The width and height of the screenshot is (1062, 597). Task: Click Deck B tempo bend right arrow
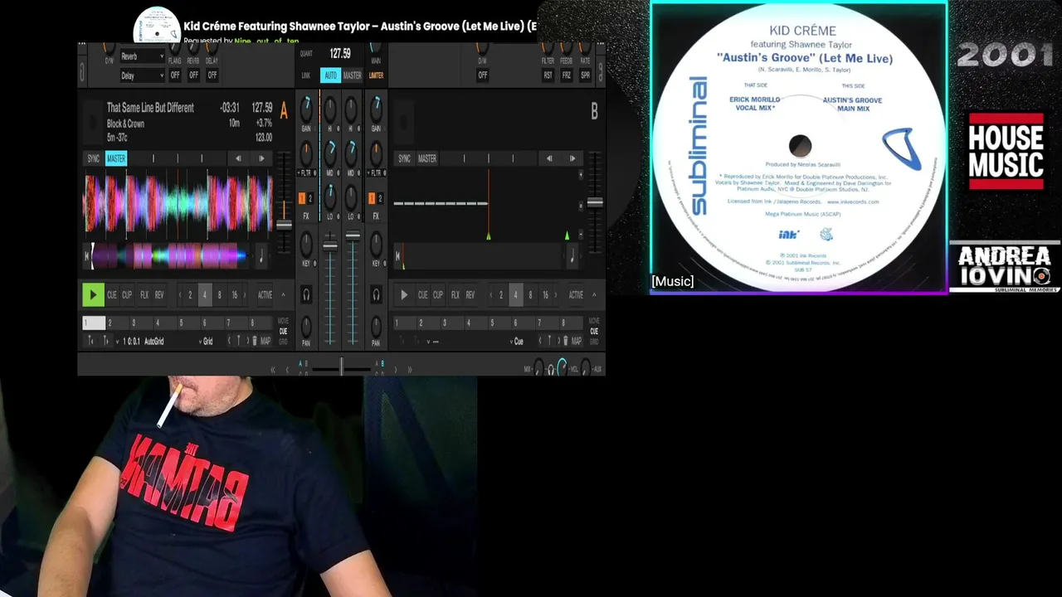coord(572,158)
